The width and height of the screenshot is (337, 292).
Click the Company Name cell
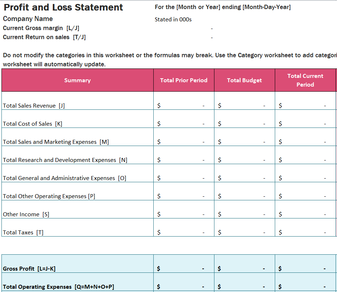tap(28, 19)
